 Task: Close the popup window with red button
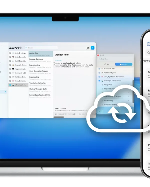pyautogui.click(x=98, y=55)
